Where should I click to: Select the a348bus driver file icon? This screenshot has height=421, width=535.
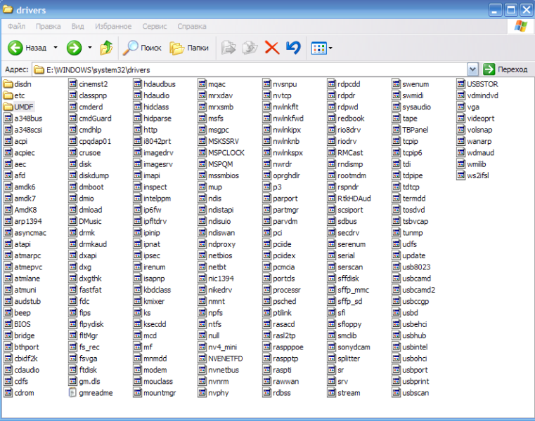click(x=8, y=118)
